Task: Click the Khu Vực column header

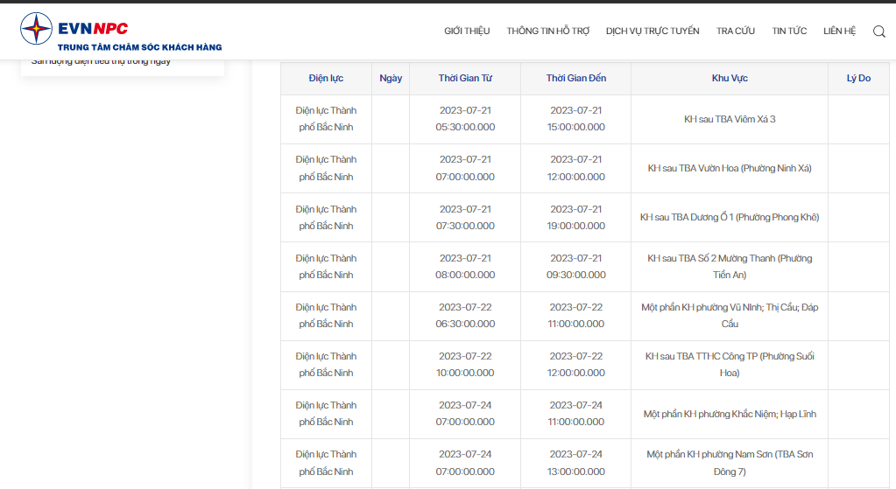Action: pyautogui.click(x=730, y=78)
